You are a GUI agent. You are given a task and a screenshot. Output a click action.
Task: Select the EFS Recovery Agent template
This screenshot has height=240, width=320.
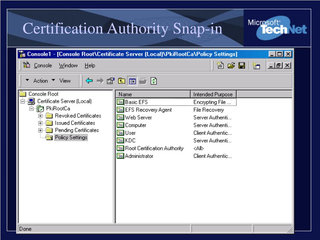[x=148, y=110]
